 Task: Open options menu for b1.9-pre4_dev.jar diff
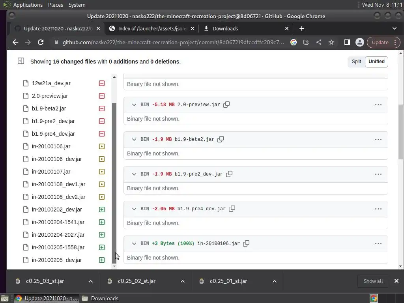point(378,209)
